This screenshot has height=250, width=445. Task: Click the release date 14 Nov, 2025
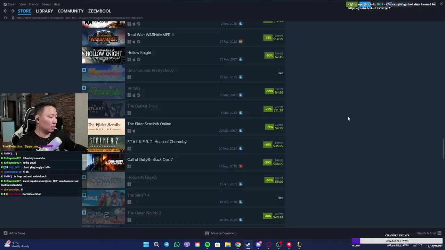point(228,166)
